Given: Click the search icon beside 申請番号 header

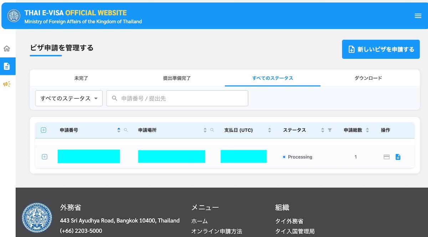Looking at the screenshot, I should tap(126, 130).
